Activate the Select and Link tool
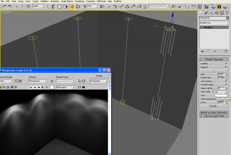Image resolution: width=231 pixels, height=155 pixels. (x=17, y=6)
